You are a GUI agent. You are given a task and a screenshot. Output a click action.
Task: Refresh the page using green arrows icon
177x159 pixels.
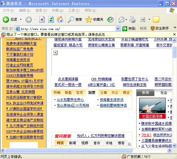point(51,20)
